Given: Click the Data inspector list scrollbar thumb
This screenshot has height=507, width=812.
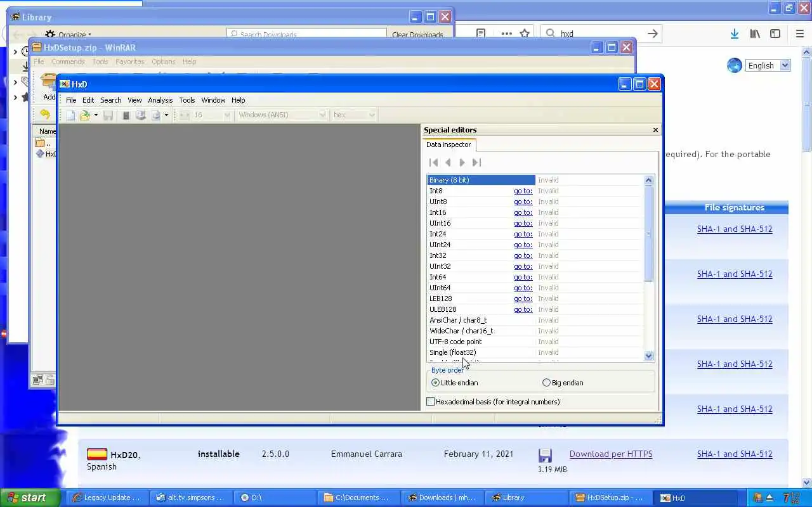Looking at the screenshot, I should [x=648, y=234].
